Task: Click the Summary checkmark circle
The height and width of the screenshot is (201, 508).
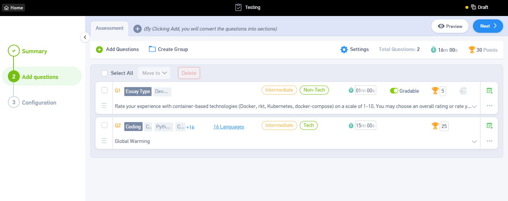Action: (13, 51)
